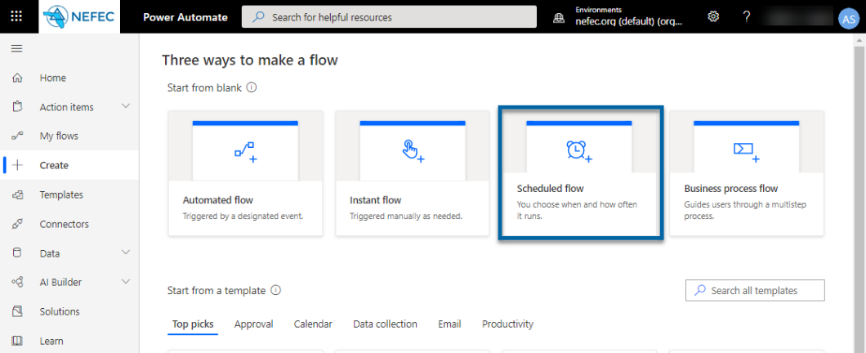
Task: Click the Search all templates field
Action: click(755, 290)
